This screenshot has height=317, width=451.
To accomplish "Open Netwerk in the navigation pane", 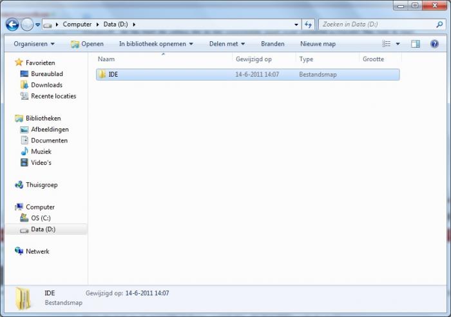I will click(37, 251).
